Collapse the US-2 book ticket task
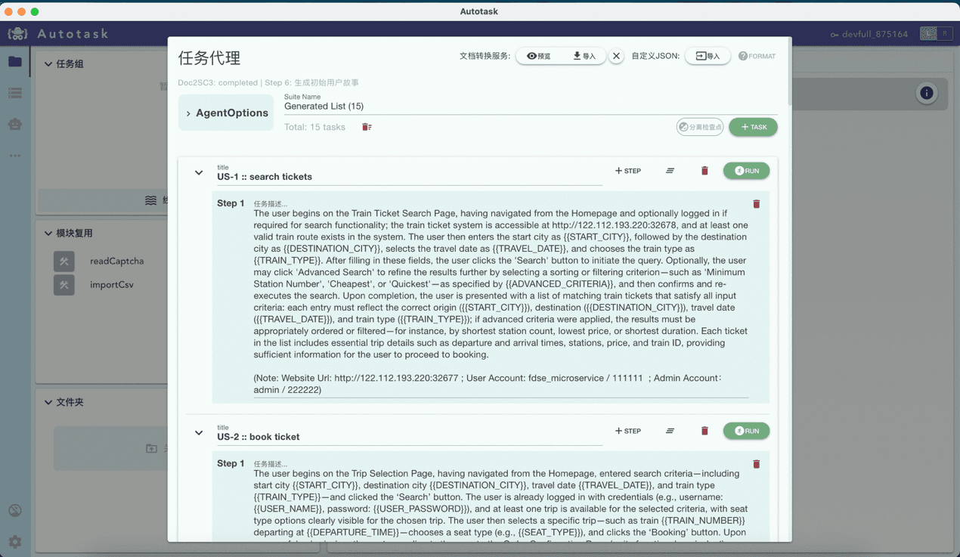The height and width of the screenshot is (557, 960). coord(199,433)
